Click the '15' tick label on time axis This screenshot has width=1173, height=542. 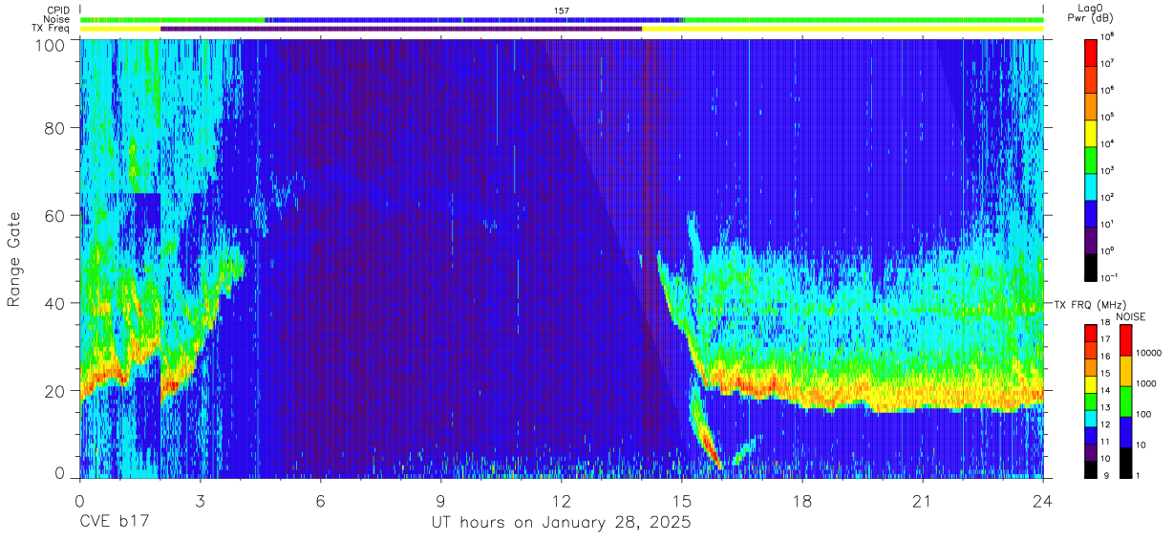point(682,501)
